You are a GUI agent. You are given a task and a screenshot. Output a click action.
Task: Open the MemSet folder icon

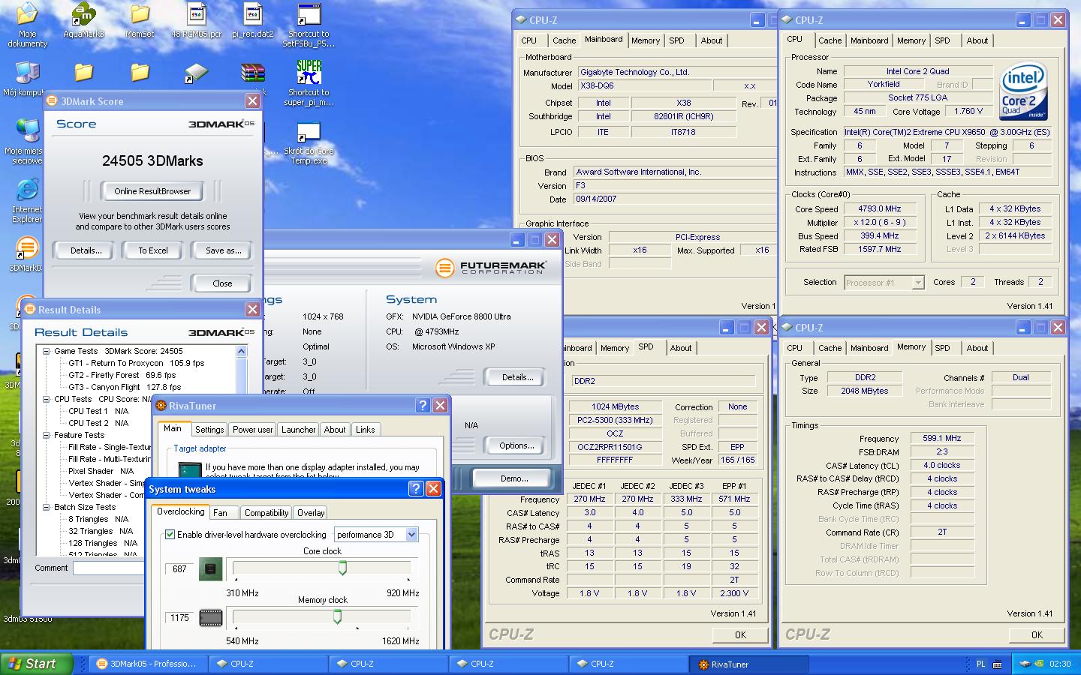tap(140, 15)
